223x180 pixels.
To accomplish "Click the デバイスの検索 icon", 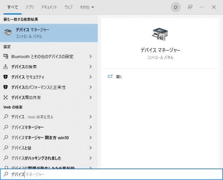I will click(x=5, y=67).
